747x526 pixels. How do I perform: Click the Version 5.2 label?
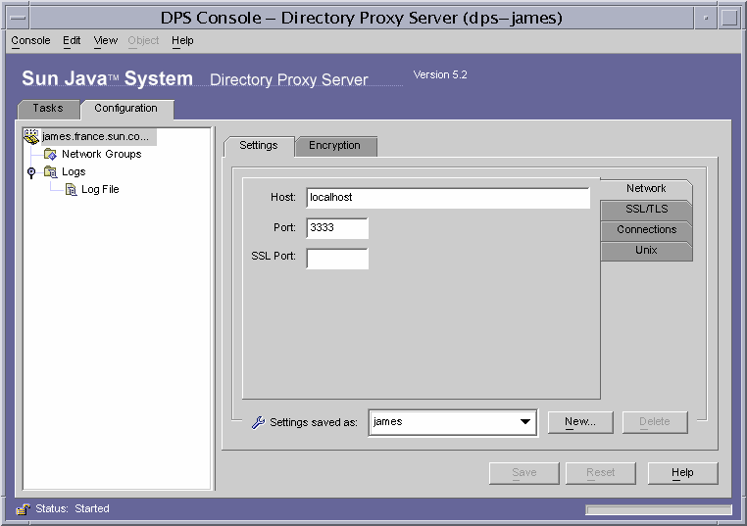pyautogui.click(x=440, y=74)
